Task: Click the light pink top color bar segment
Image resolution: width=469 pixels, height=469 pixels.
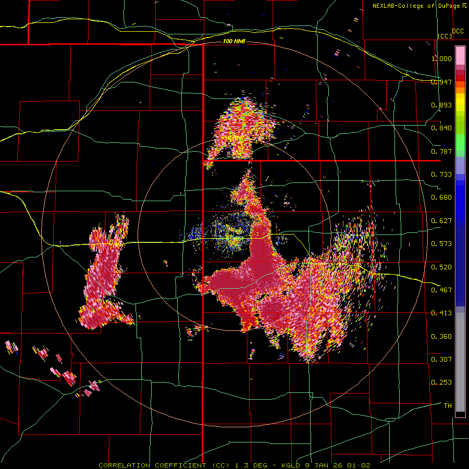Action: [x=460, y=55]
